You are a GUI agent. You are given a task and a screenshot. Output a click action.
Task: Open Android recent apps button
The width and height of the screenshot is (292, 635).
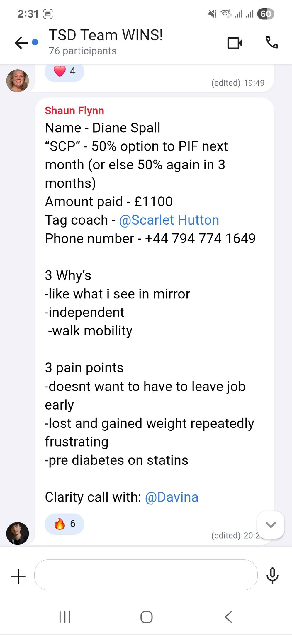[65, 617]
